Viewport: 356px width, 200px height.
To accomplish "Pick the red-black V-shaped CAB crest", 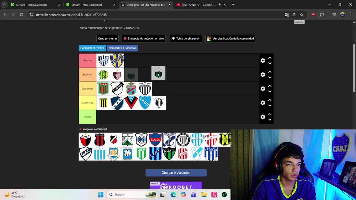I will (x=131, y=103).
